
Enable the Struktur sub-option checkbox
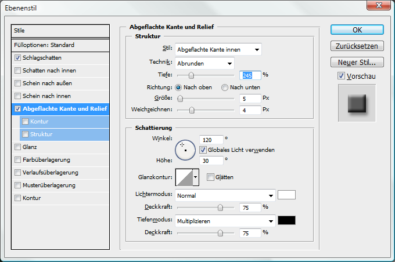click(25, 134)
